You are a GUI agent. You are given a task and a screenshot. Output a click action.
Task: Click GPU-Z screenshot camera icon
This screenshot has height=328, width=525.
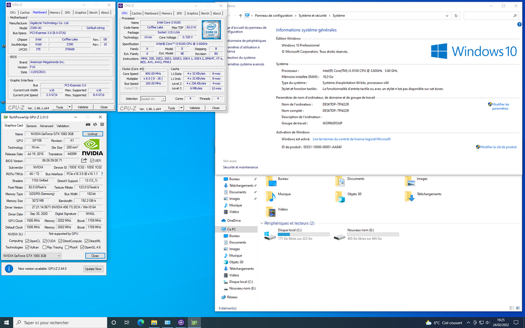pyautogui.click(x=88, y=124)
